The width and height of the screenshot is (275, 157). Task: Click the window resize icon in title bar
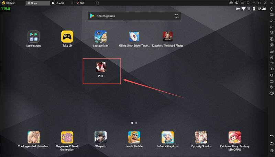(x=248, y=3)
